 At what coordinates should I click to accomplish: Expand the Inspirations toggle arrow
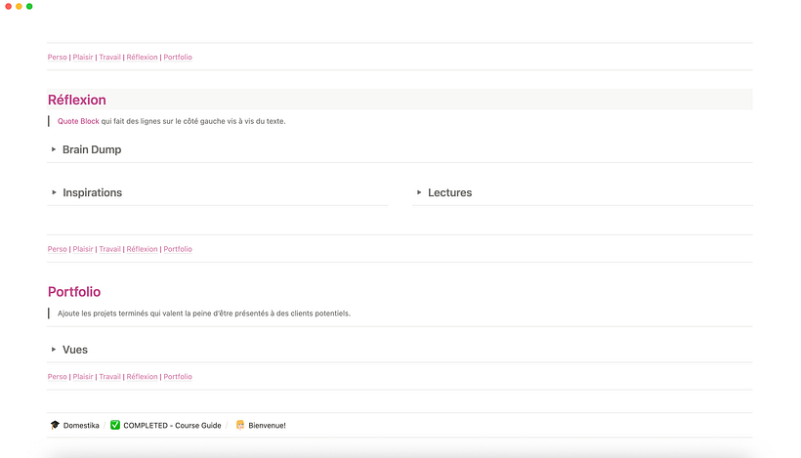(x=54, y=192)
